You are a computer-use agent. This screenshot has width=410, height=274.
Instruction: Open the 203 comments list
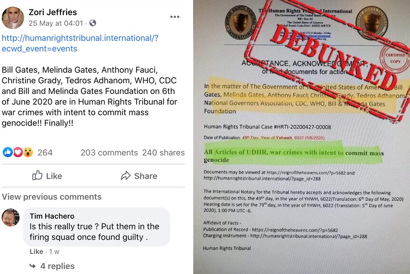(x=109, y=152)
